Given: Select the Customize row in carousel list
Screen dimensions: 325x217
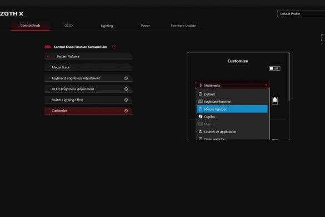Looking at the screenshot, I should pyautogui.click(x=88, y=111).
